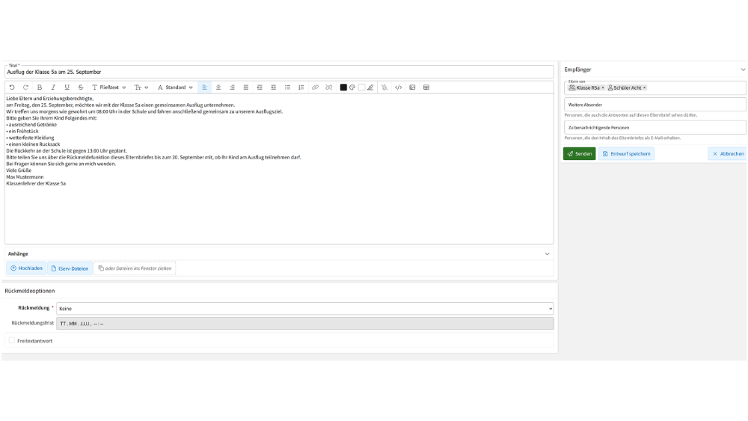Remove Klasse R5a recipient tag
The image size is (748, 421).
602,87
